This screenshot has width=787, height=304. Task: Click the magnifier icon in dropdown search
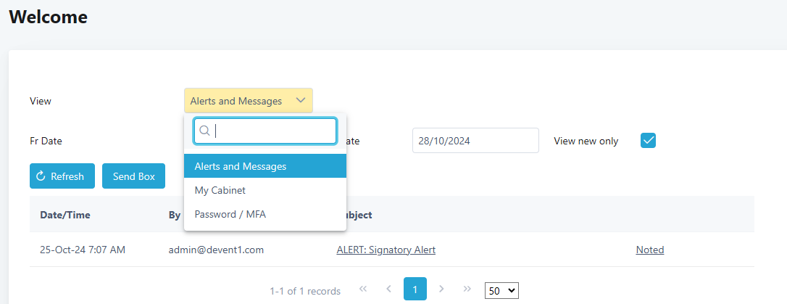[204, 131]
